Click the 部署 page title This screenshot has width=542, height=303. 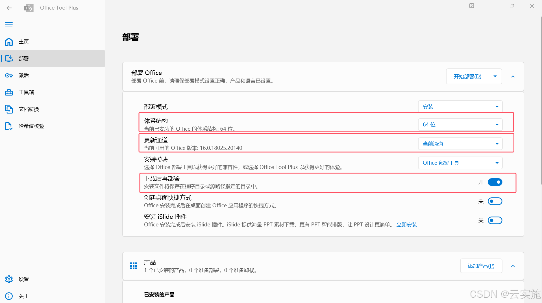click(x=131, y=37)
